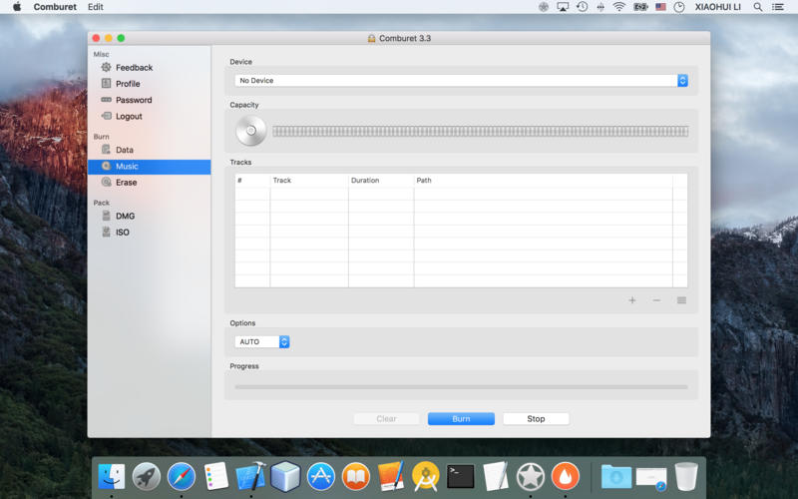This screenshot has width=798, height=499.
Task: Open Terminal from the Dock
Action: tap(461, 477)
